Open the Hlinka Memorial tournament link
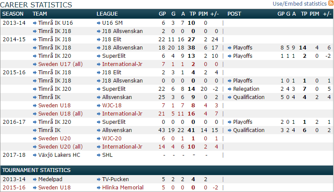This screenshot has width=334, height=192. click(x=123, y=188)
